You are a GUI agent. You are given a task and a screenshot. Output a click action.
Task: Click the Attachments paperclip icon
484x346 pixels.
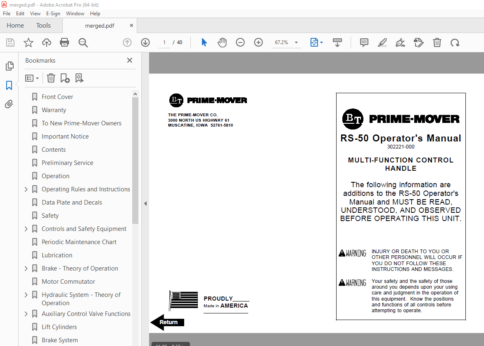point(9,104)
